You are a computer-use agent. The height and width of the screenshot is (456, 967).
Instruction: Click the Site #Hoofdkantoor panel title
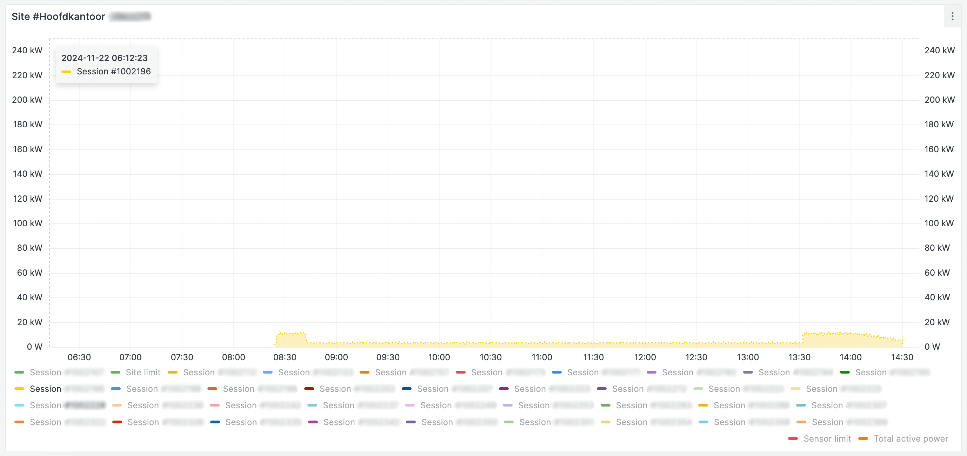pos(58,16)
